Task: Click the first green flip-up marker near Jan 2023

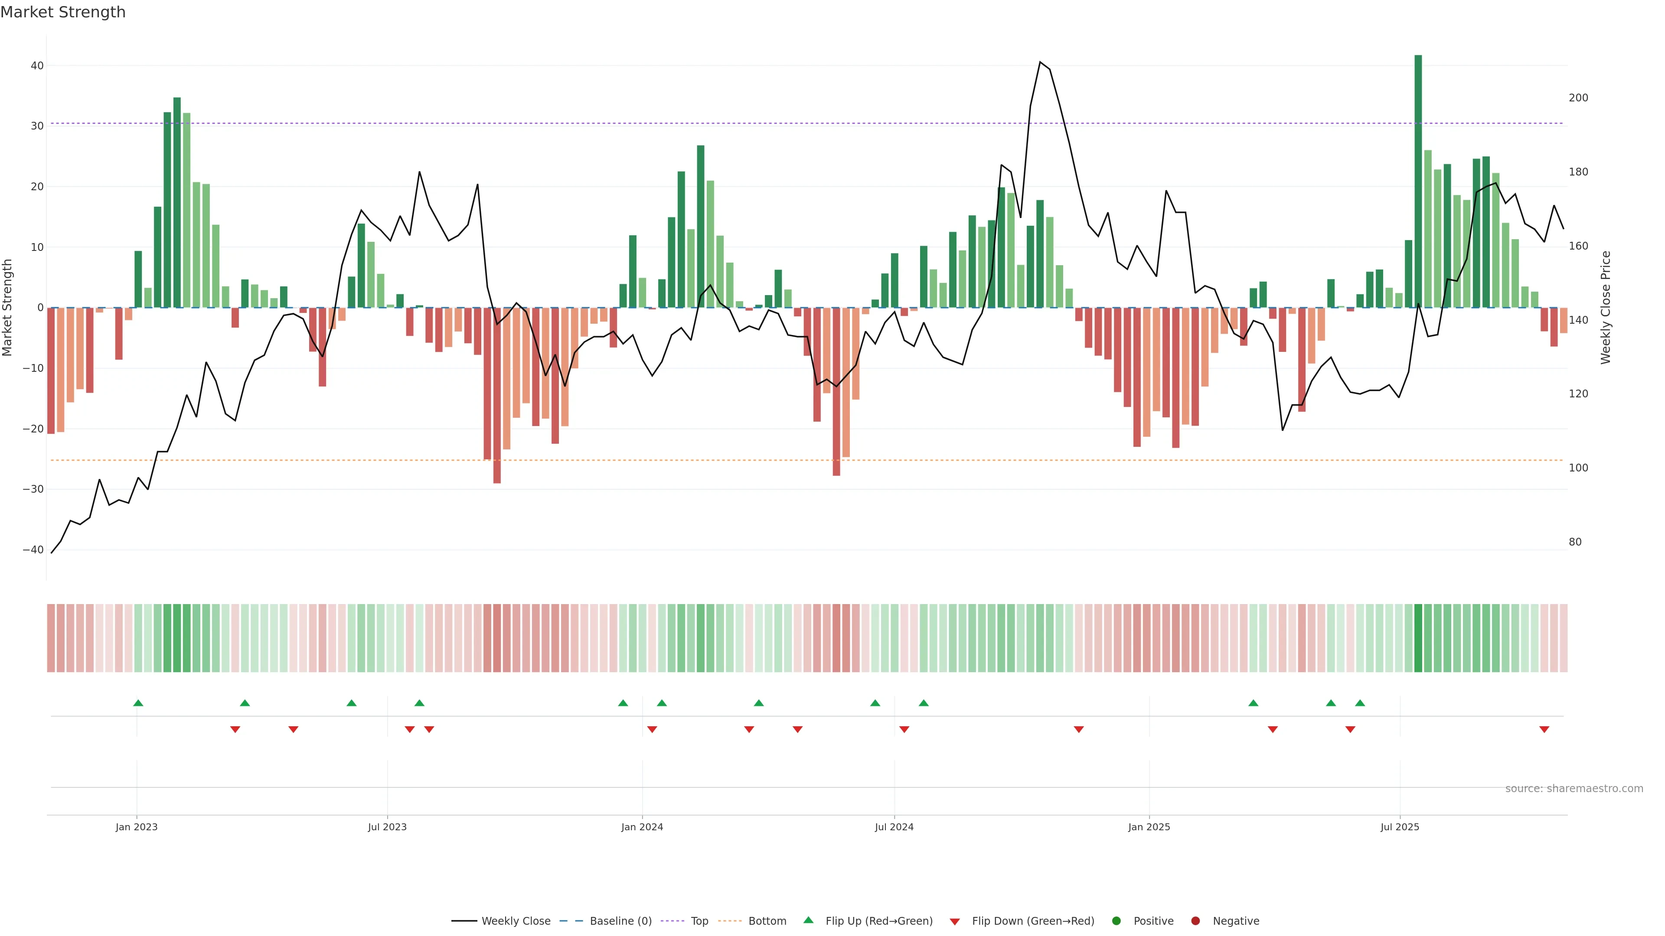Action: click(x=138, y=703)
